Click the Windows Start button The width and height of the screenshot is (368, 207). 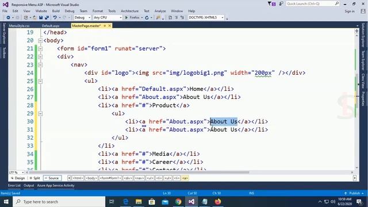pyautogui.click(x=6, y=202)
